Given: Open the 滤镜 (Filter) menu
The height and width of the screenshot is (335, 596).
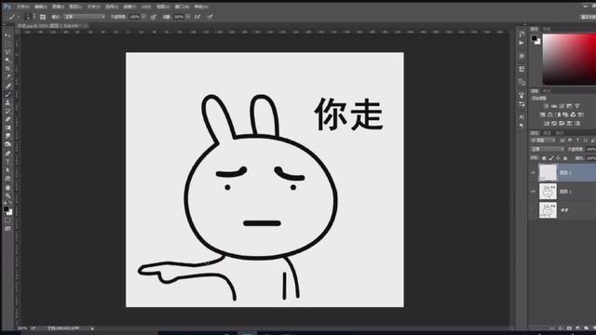Looking at the screenshot, I should [x=129, y=7].
